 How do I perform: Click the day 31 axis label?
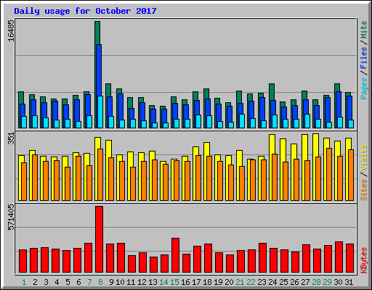click(x=349, y=282)
